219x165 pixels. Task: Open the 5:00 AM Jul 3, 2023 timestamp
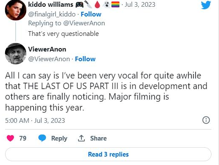point(35,121)
